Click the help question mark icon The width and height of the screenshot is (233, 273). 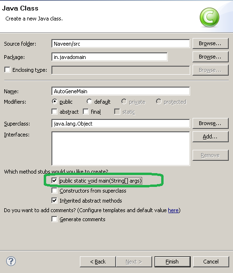tap(11, 261)
